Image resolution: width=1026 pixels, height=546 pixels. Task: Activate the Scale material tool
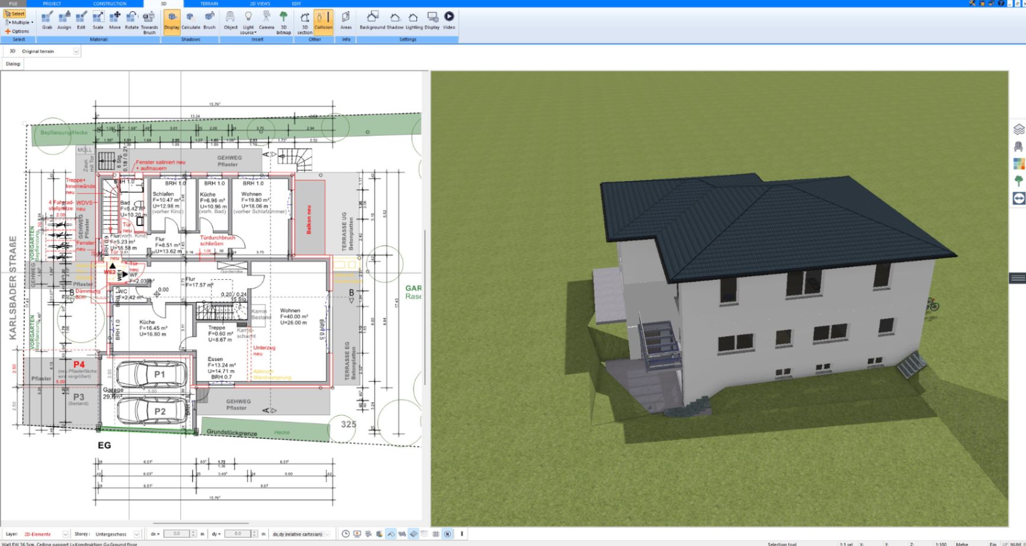98,21
